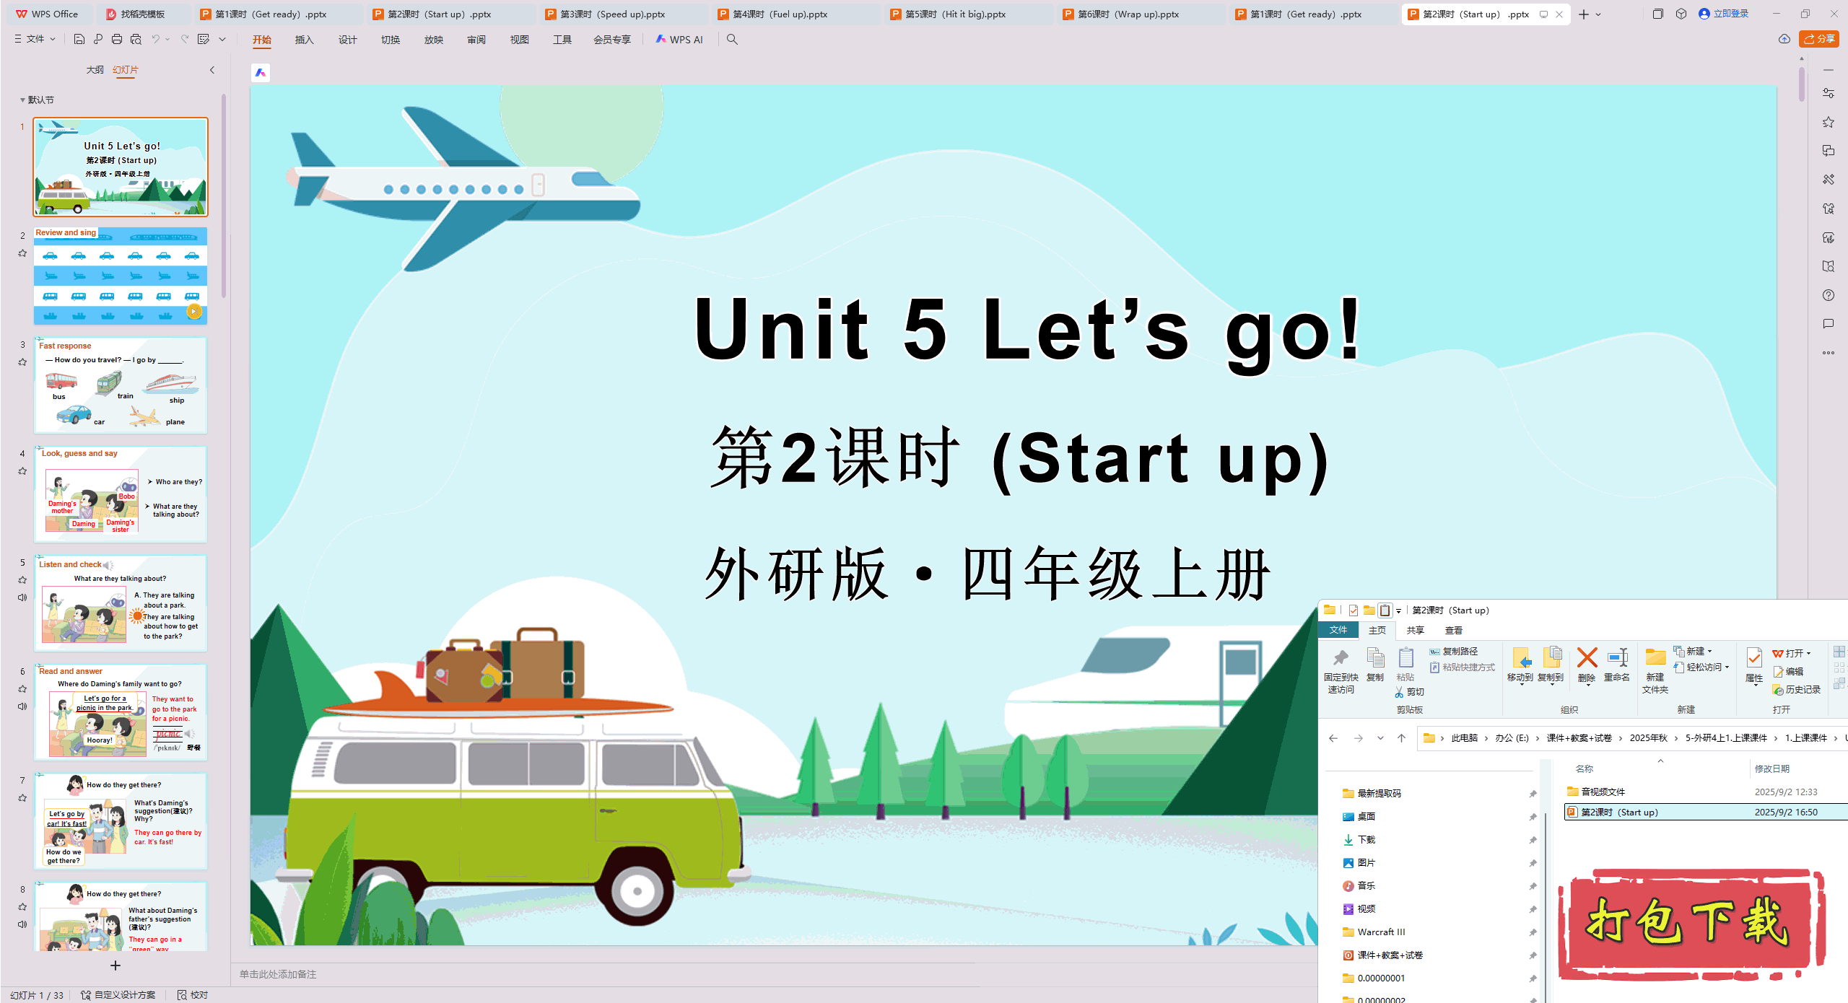This screenshot has width=1848, height=1003.
Task: Click the 分享 share button at top right
Action: click(x=1822, y=39)
